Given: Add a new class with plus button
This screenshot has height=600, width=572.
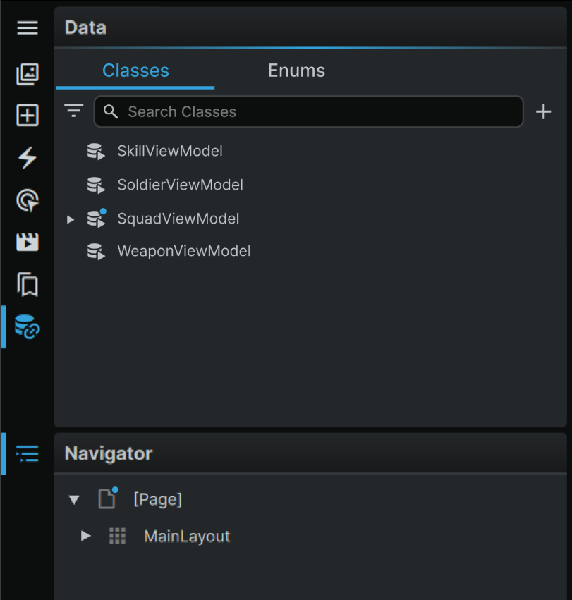Looking at the screenshot, I should (x=543, y=111).
